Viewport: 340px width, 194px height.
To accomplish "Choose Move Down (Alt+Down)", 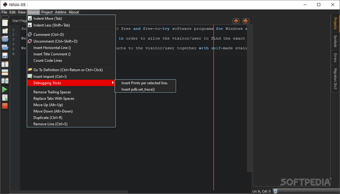I will [x=71, y=111].
